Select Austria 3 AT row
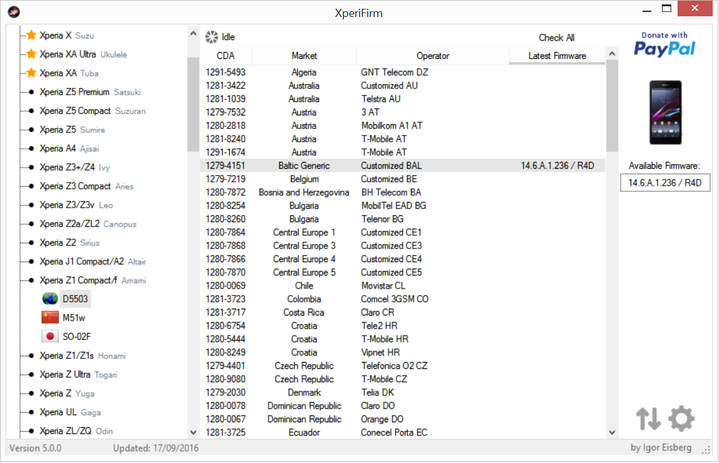719x463 pixels. (x=403, y=112)
